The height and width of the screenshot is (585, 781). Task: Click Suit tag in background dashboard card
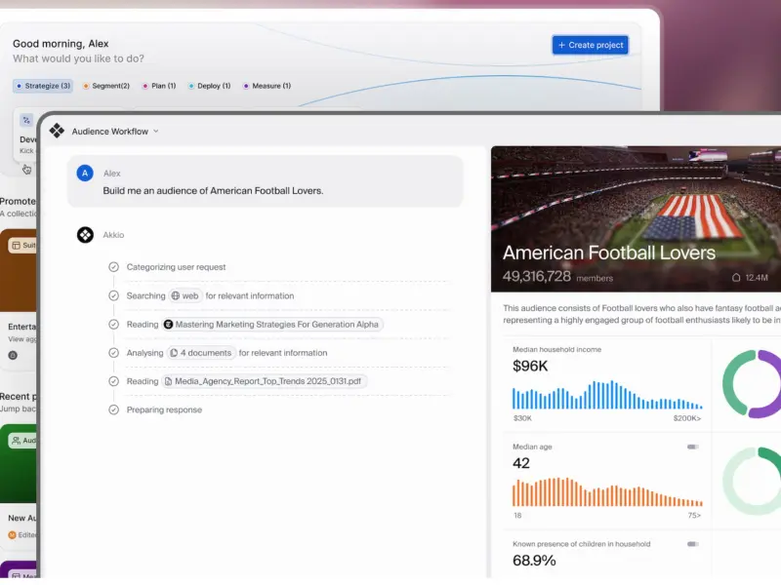tap(22, 246)
